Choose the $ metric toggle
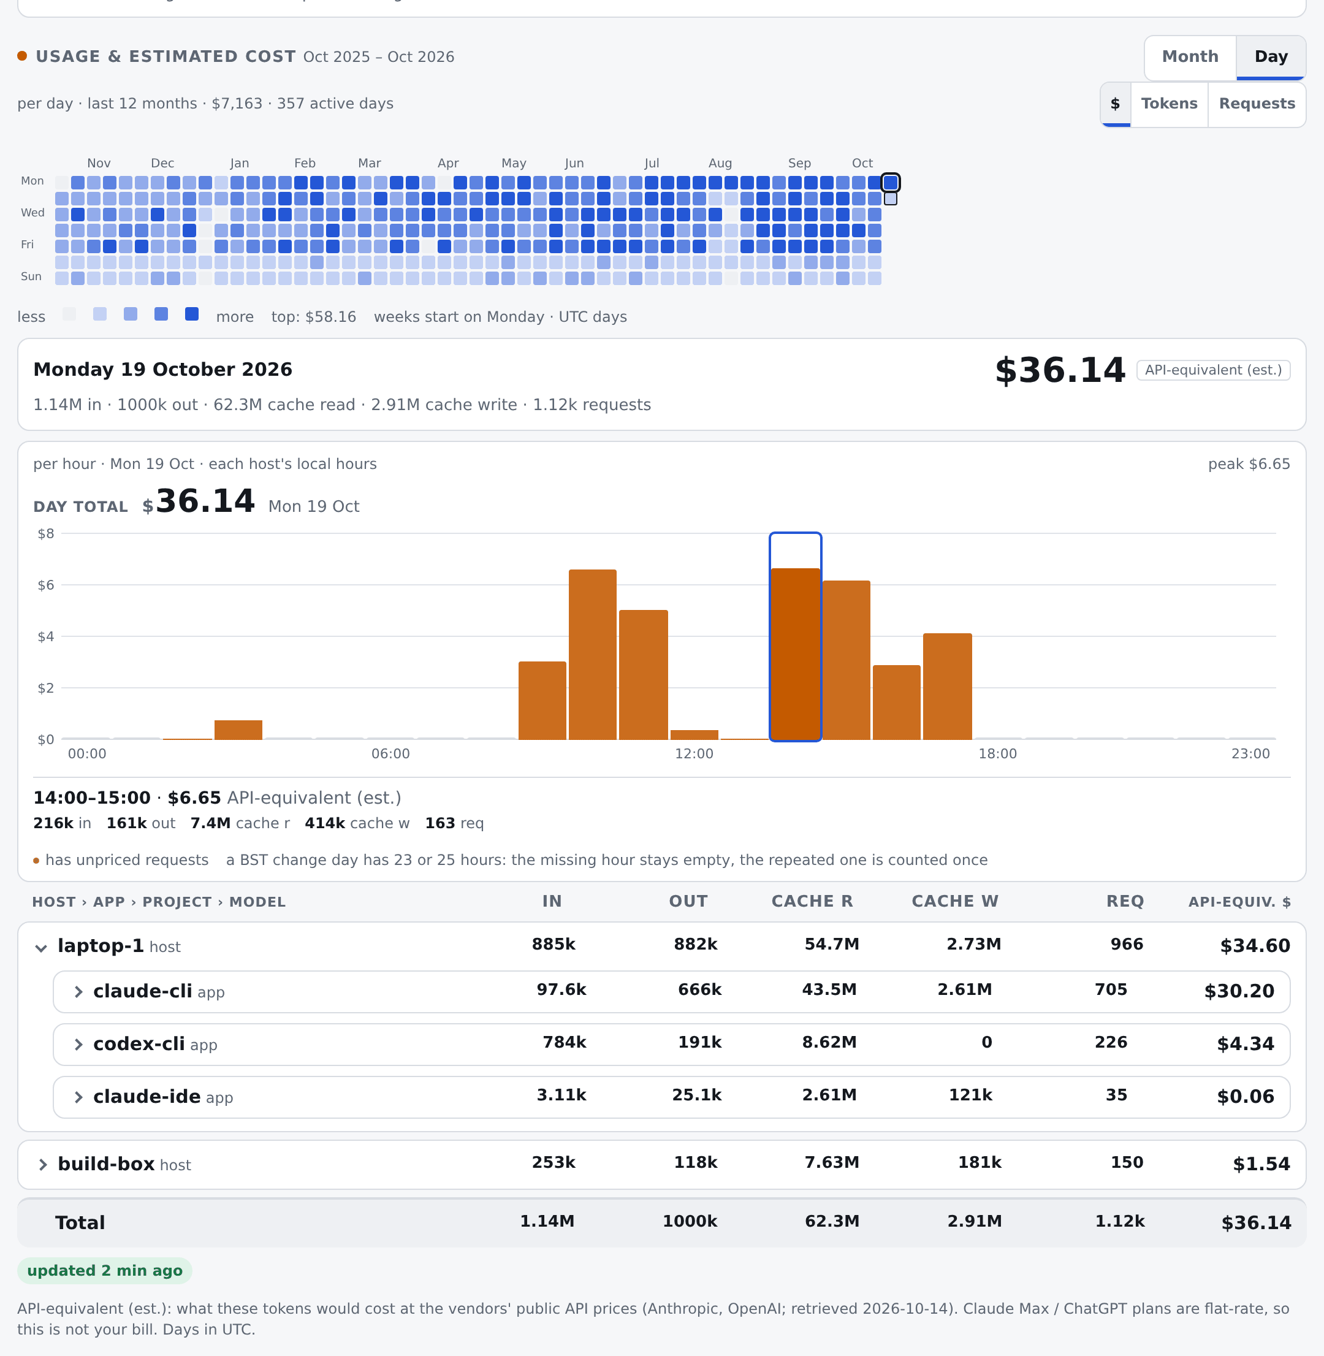The width and height of the screenshot is (1324, 1356). point(1115,104)
